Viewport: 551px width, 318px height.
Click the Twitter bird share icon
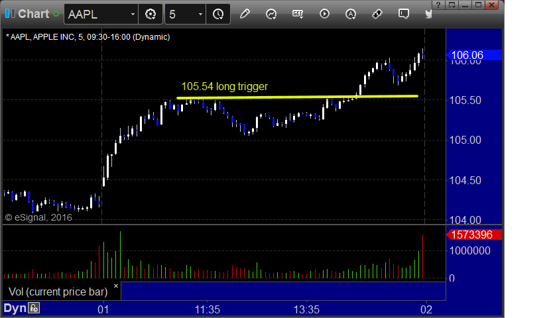pyautogui.click(x=428, y=14)
